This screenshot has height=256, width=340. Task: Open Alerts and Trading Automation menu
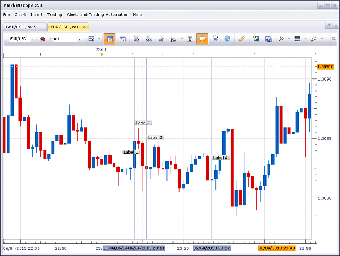pos(97,15)
